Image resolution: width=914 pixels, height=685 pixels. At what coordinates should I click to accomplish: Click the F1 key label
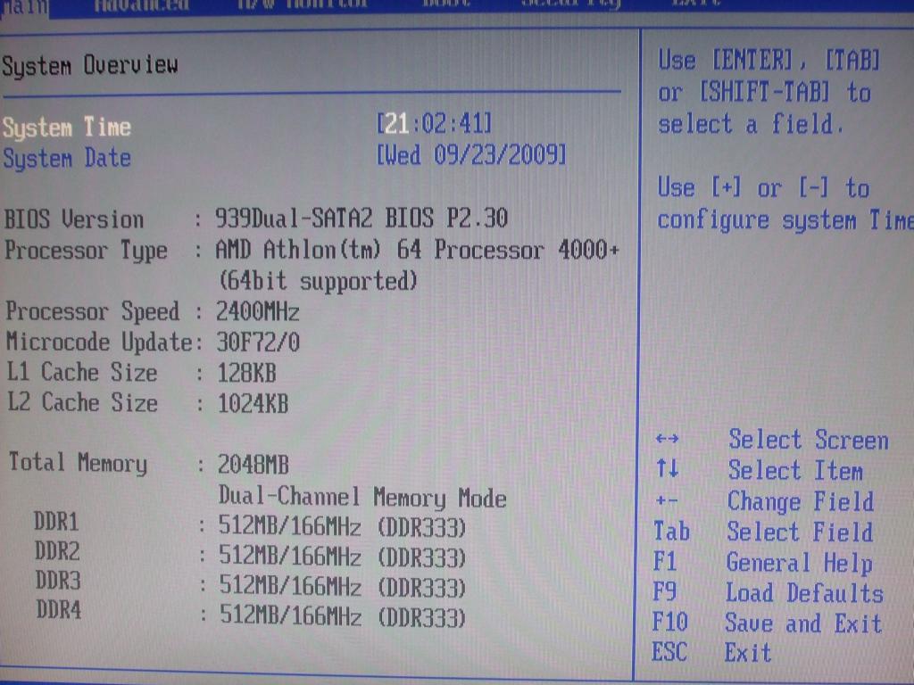tap(665, 562)
